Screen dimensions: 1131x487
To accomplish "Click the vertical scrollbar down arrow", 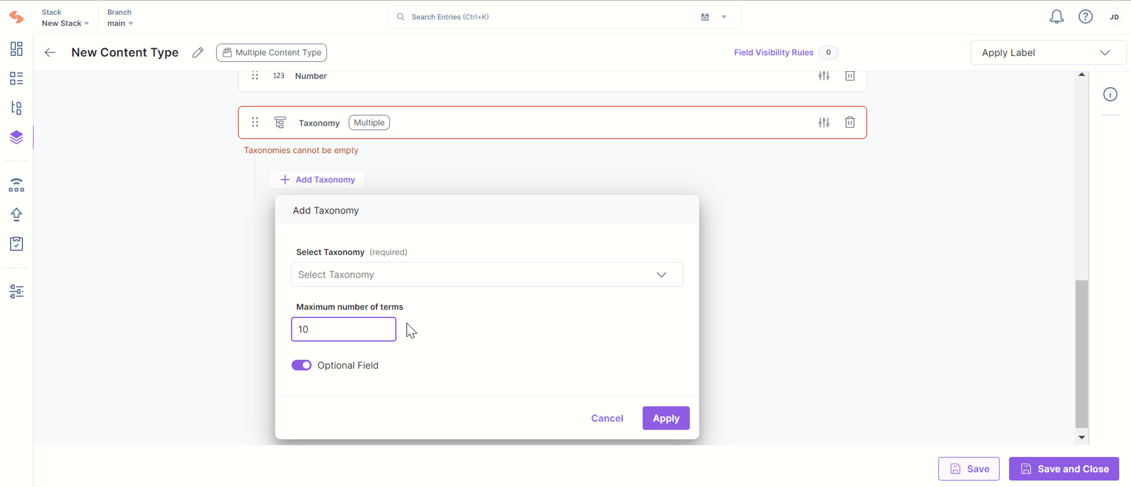I will (x=1082, y=438).
